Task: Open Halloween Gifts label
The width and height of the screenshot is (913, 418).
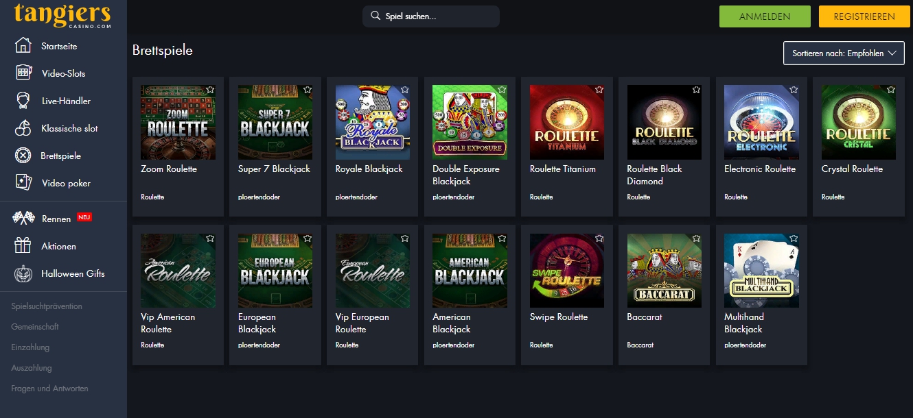Action: pos(73,273)
